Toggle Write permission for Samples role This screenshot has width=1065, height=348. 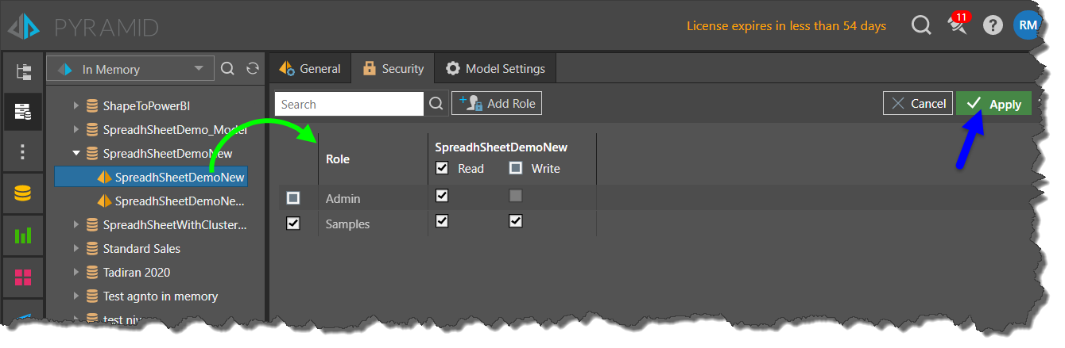click(x=516, y=221)
